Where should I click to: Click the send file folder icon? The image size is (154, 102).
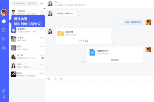[55, 79]
